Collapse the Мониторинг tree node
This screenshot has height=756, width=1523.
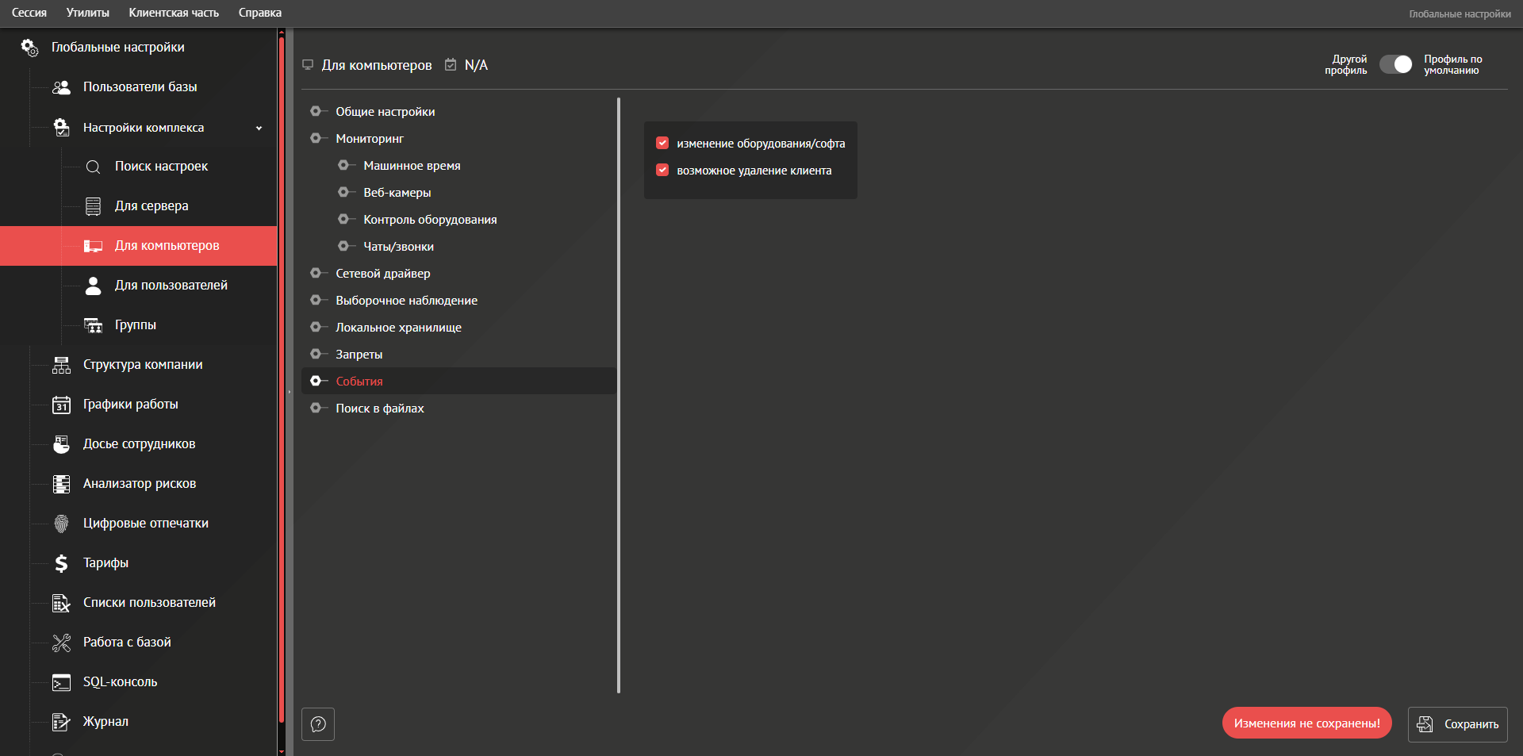[316, 138]
